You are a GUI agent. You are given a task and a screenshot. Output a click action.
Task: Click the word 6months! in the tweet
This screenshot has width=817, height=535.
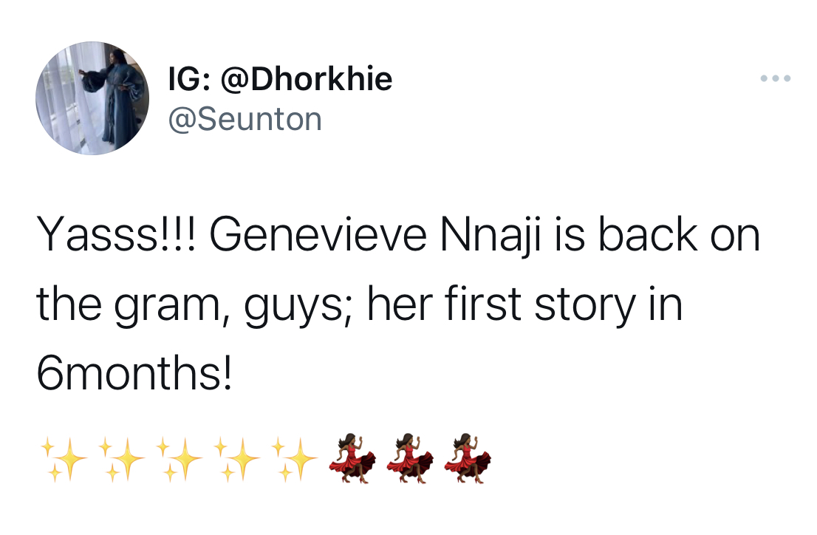[x=134, y=373]
